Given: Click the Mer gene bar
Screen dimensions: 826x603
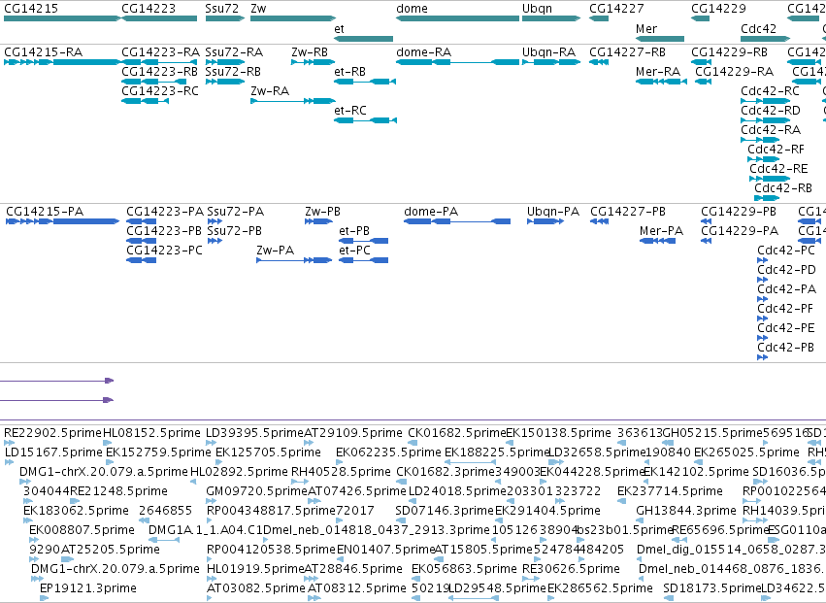Looking at the screenshot, I should click(659, 39).
